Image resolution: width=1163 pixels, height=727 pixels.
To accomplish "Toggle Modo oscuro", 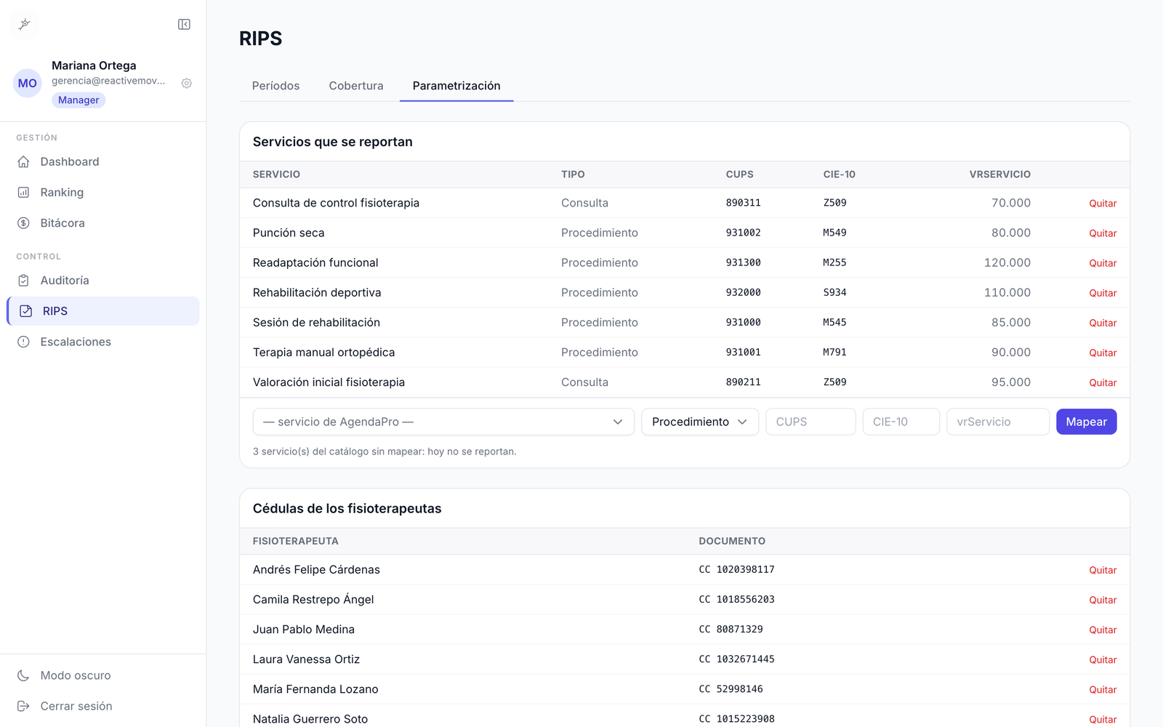I will [x=103, y=675].
